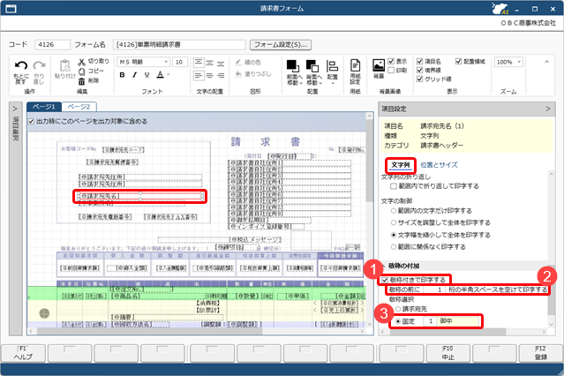Align text left horizontally
Screen dimensions: 564x376
tap(199, 76)
